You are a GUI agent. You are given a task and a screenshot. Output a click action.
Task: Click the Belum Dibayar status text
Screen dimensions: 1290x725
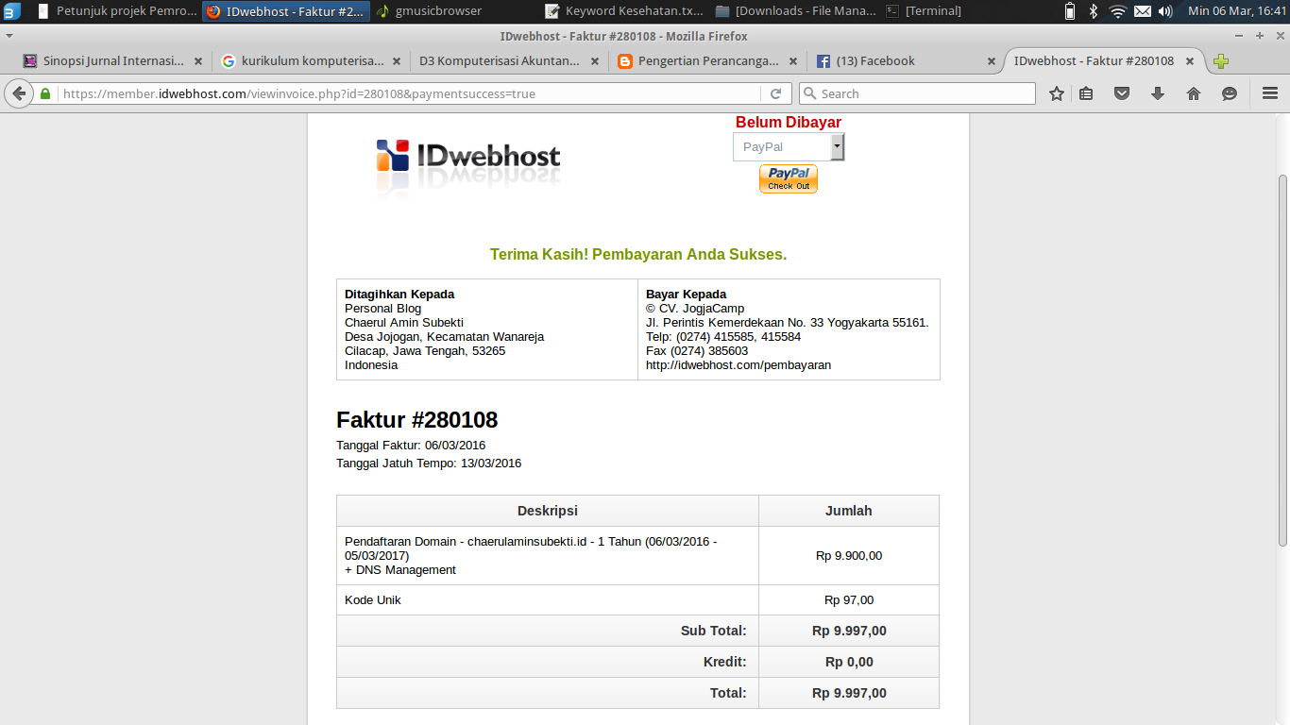(x=789, y=122)
